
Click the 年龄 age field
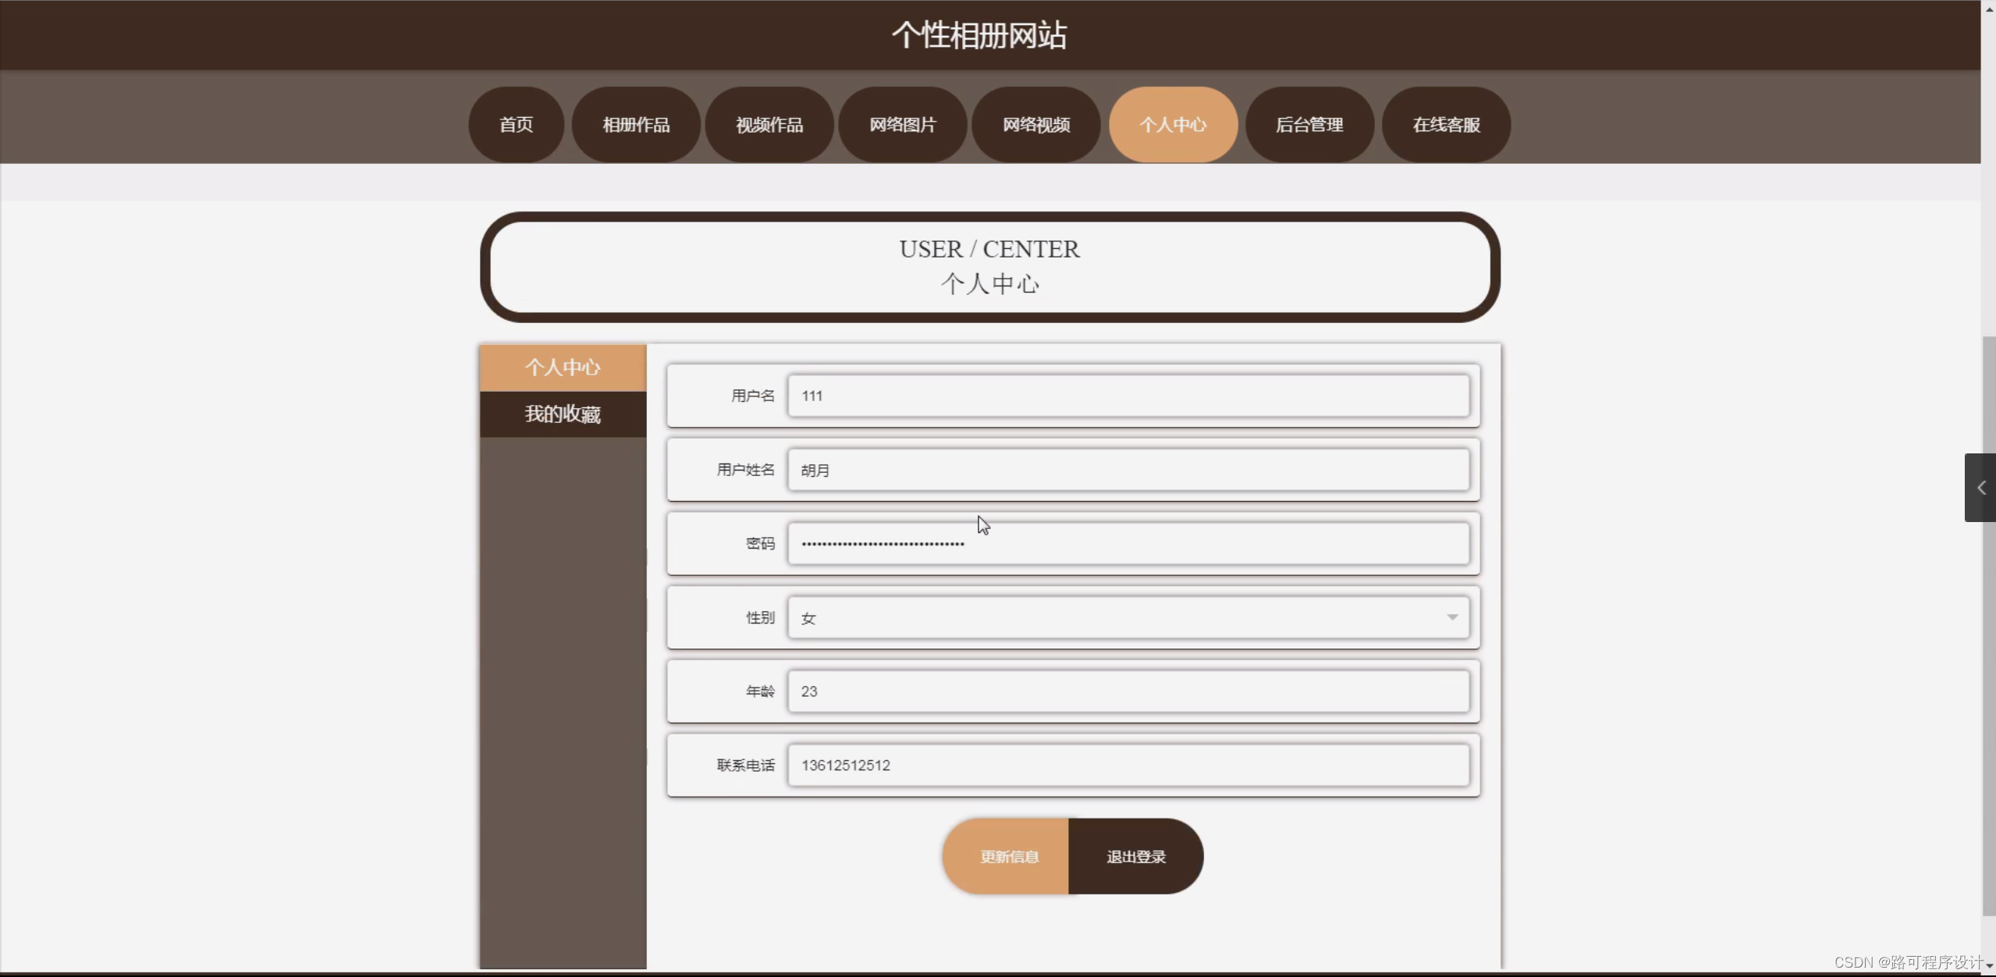click(1127, 691)
